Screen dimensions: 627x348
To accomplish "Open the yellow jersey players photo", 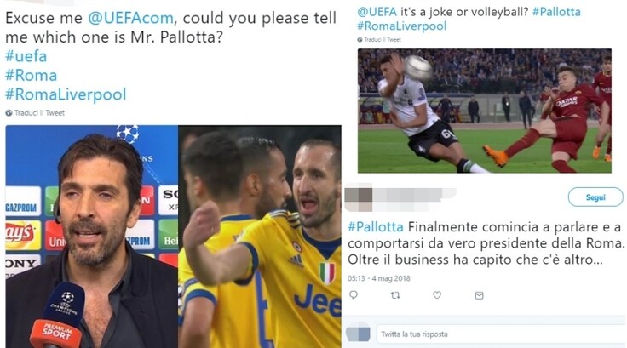I will point(260,237).
